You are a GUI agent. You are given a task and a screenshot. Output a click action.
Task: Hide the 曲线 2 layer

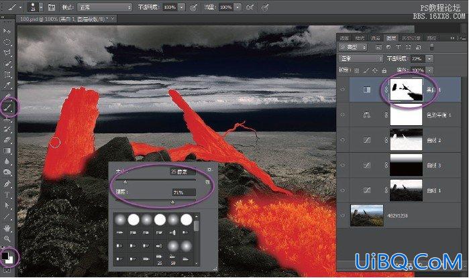pos(343,140)
